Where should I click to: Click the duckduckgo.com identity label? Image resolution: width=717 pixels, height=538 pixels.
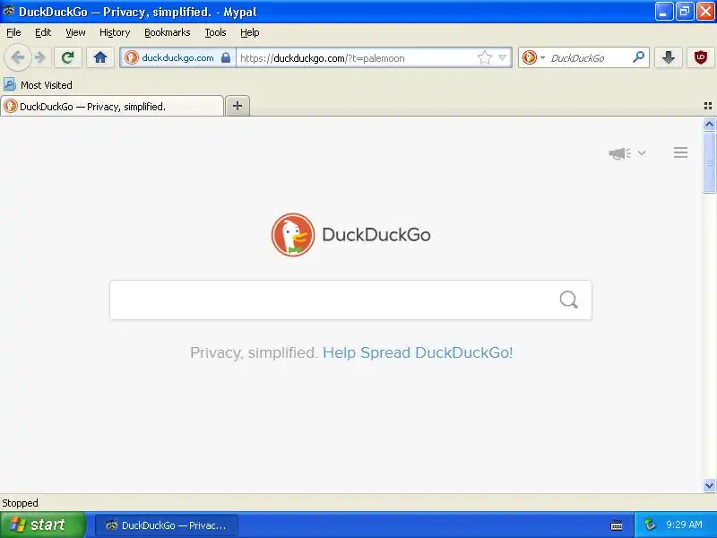tap(177, 58)
